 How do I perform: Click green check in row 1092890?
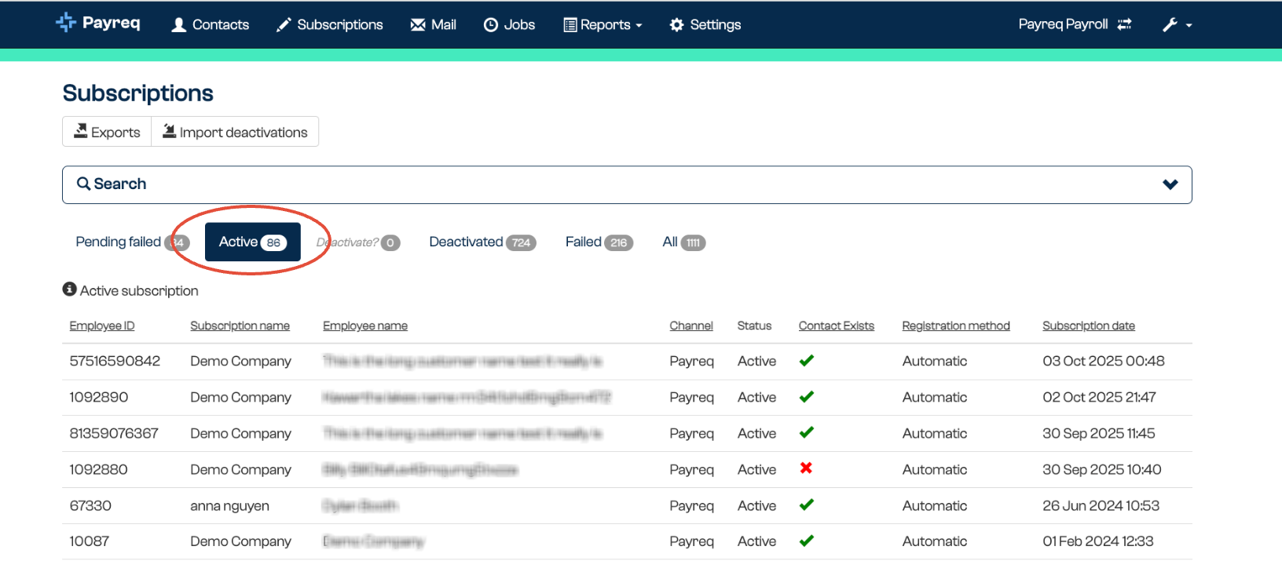pyautogui.click(x=807, y=396)
